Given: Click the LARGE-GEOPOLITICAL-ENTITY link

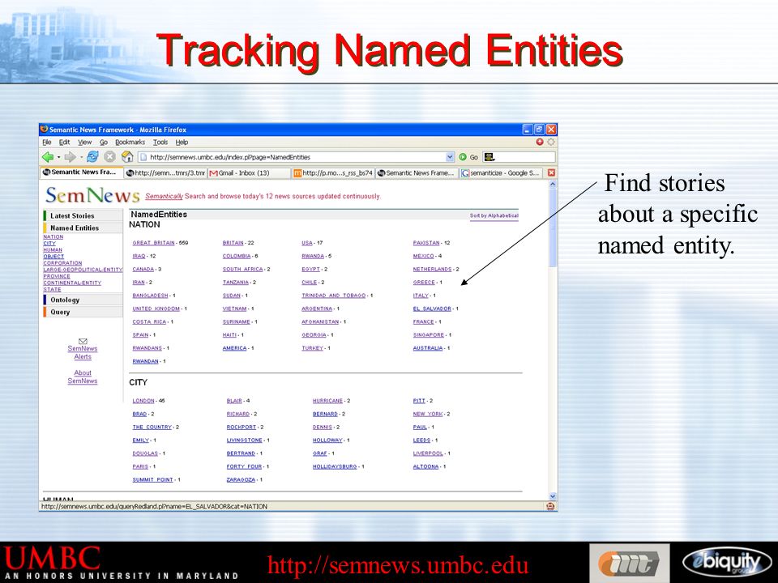Looking at the screenshot, I should [83, 270].
